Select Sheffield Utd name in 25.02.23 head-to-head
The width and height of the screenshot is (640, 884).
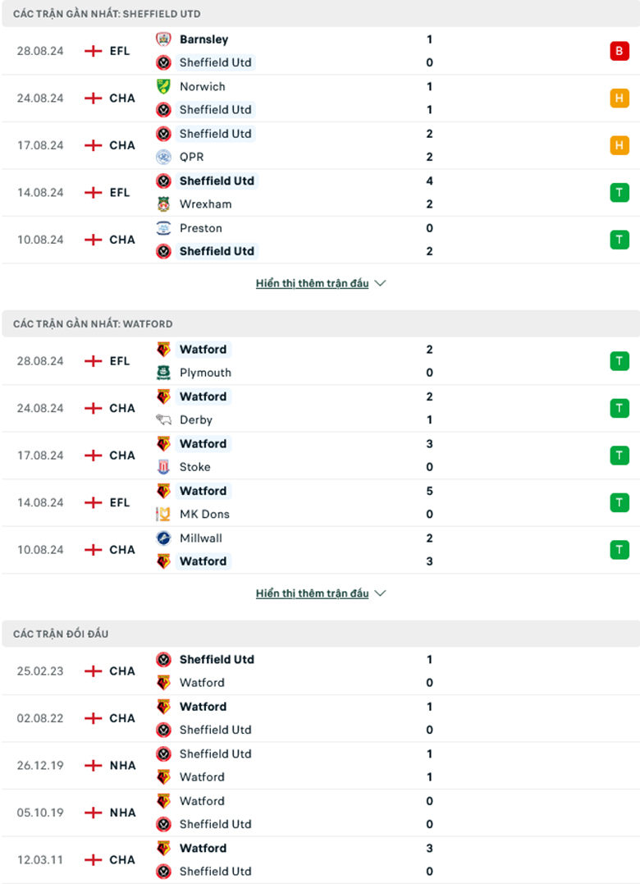point(217,660)
